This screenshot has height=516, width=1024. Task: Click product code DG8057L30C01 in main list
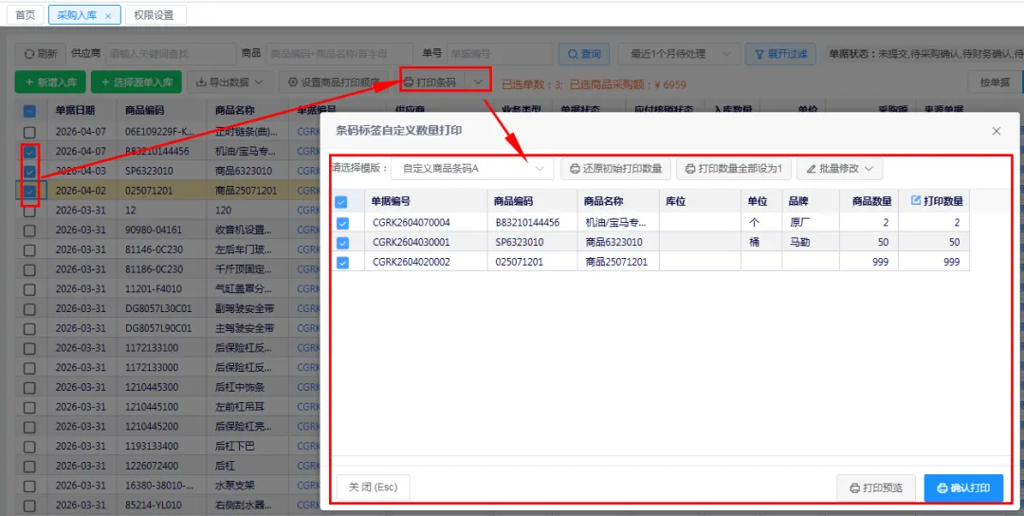(158, 308)
